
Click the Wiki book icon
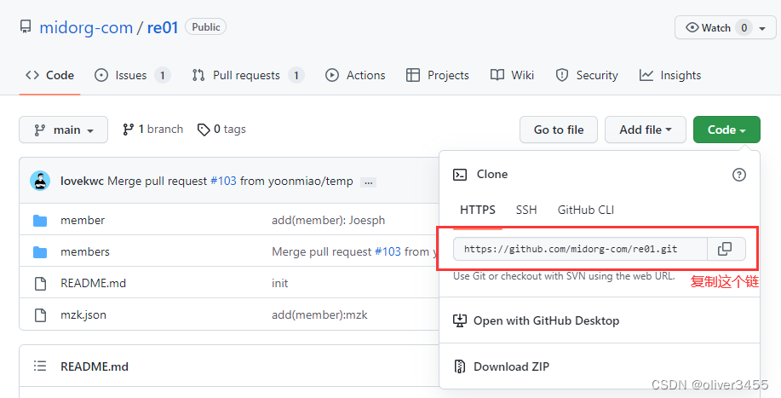coord(497,75)
